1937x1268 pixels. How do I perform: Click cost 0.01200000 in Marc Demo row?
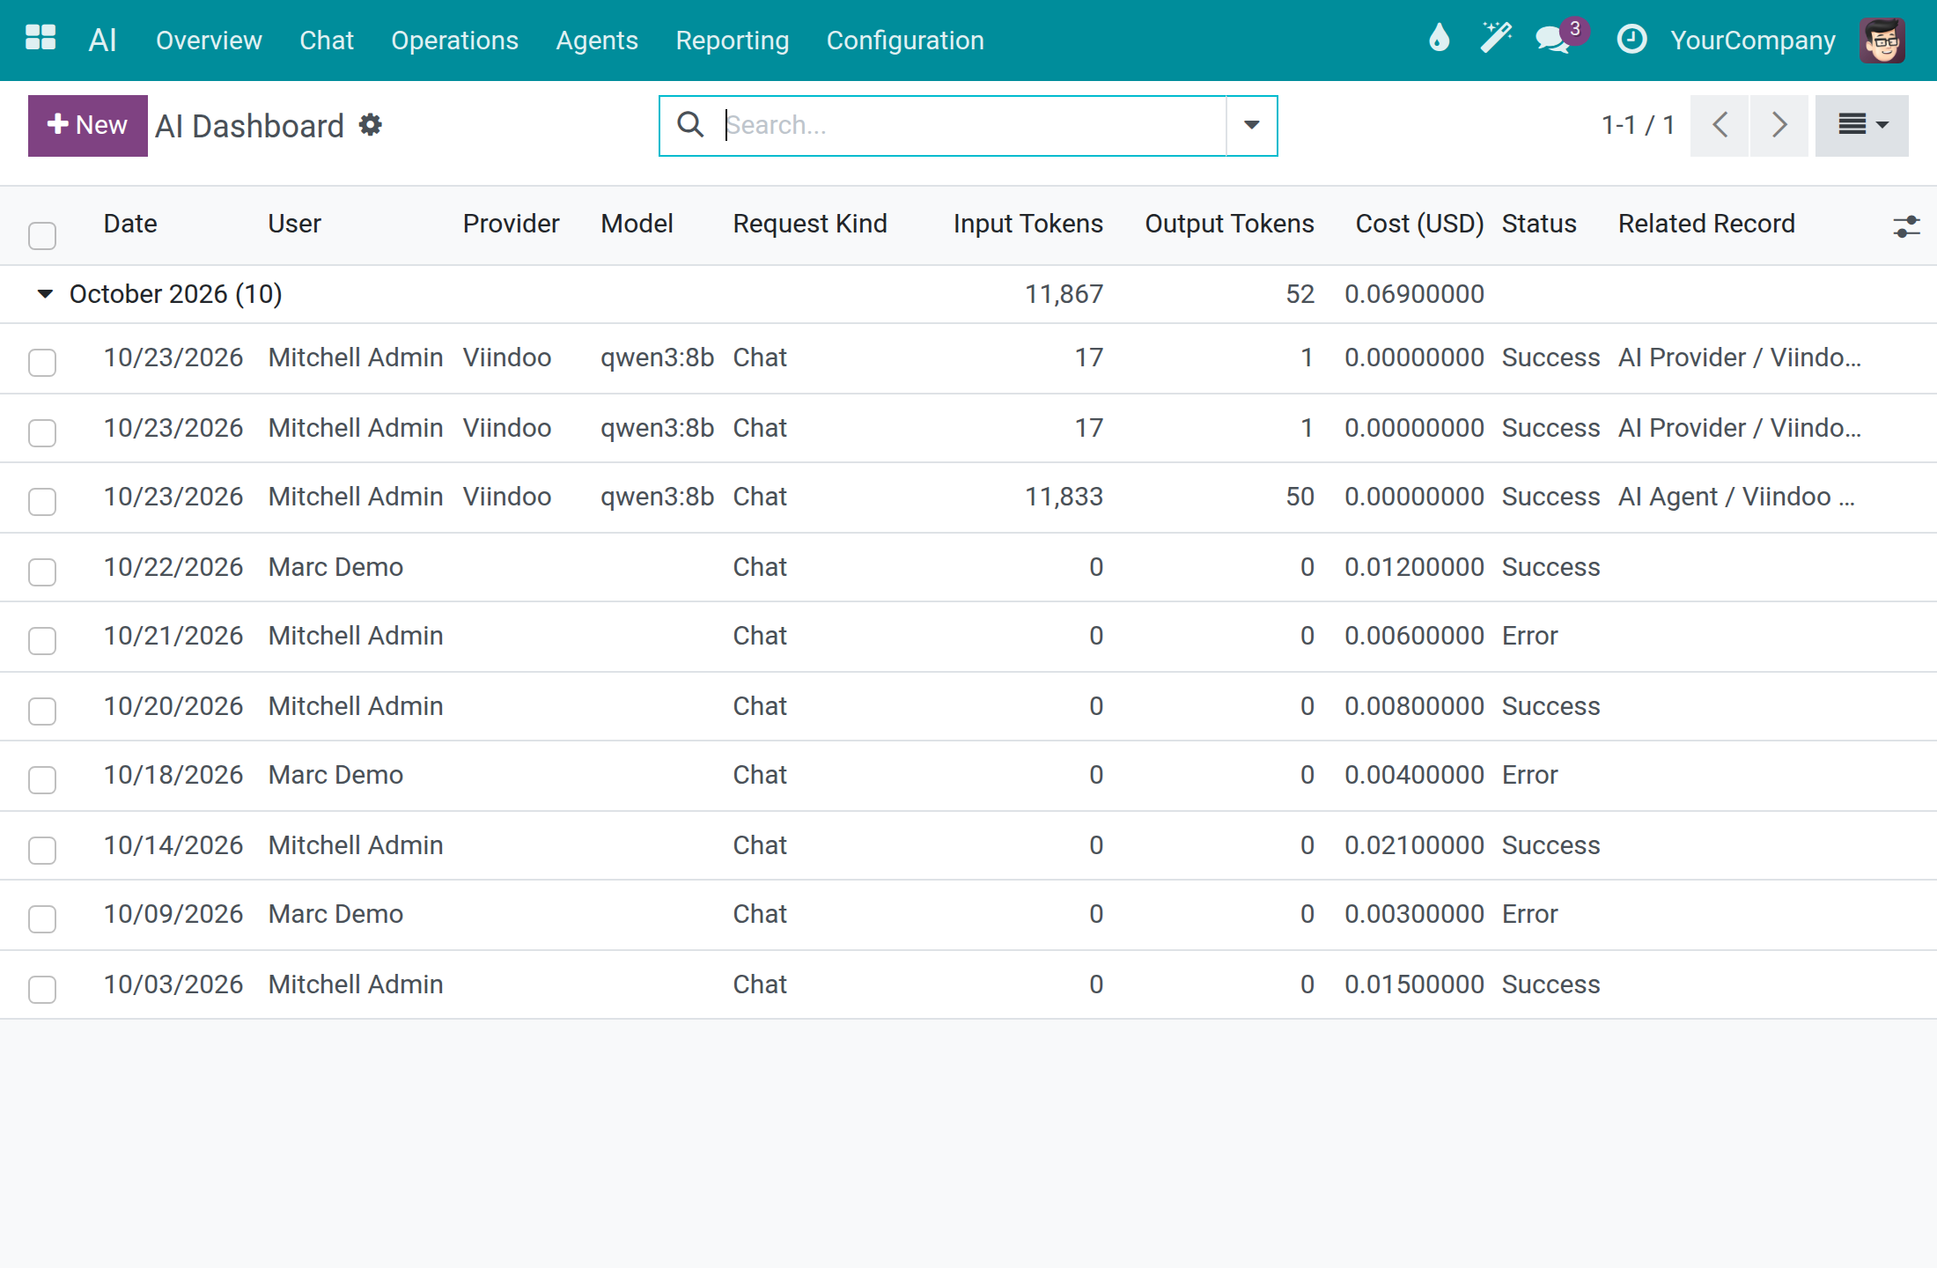point(1414,567)
